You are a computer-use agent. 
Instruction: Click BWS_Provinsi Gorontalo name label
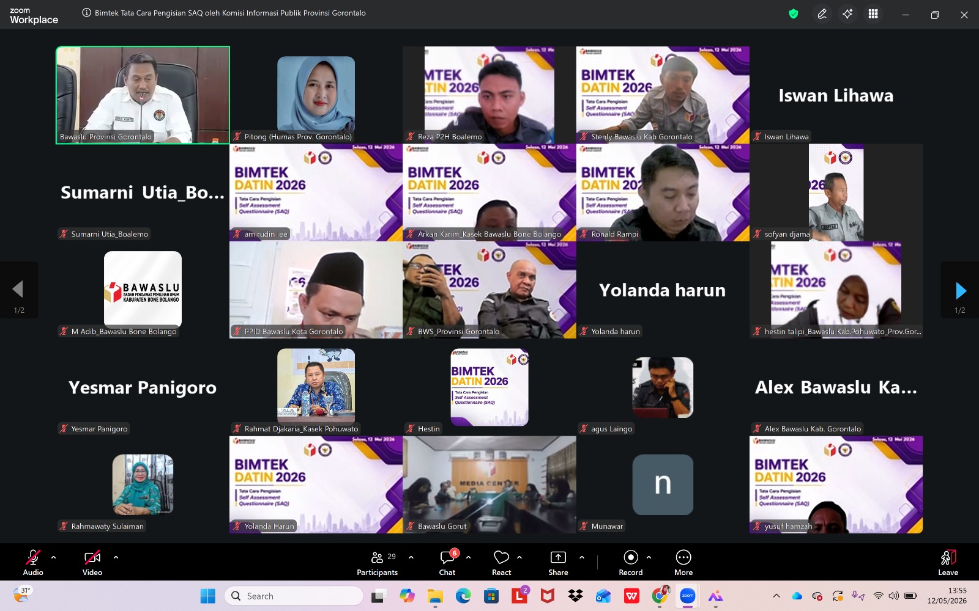pyautogui.click(x=458, y=332)
